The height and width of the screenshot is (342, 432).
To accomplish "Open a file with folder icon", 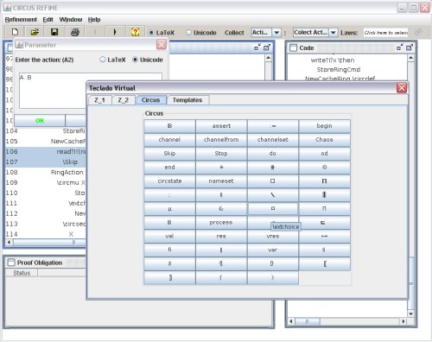I will [35, 32].
